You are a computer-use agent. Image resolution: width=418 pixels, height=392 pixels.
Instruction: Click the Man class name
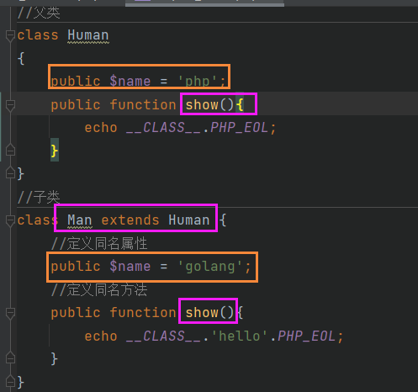(x=80, y=220)
